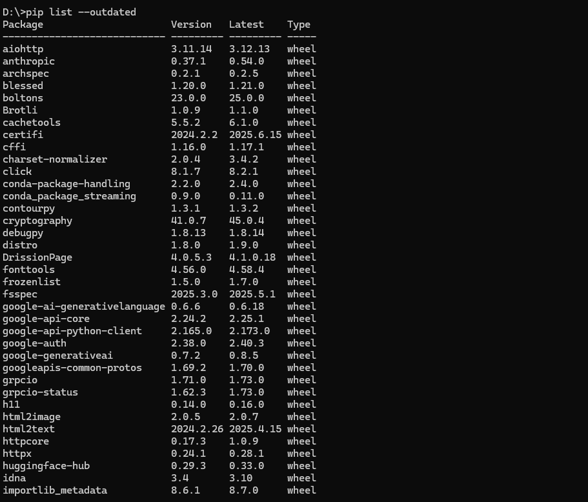Click the huggingface-hub package name
The height and width of the screenshot is (502, 588).
pos(46,466)
